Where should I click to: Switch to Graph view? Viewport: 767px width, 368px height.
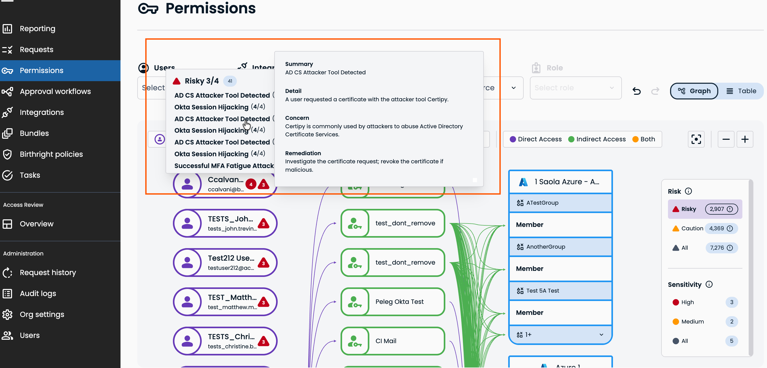tap(694, 91)
